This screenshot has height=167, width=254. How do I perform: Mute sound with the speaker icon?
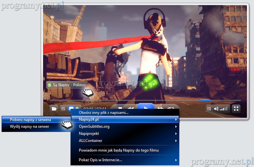216,109
